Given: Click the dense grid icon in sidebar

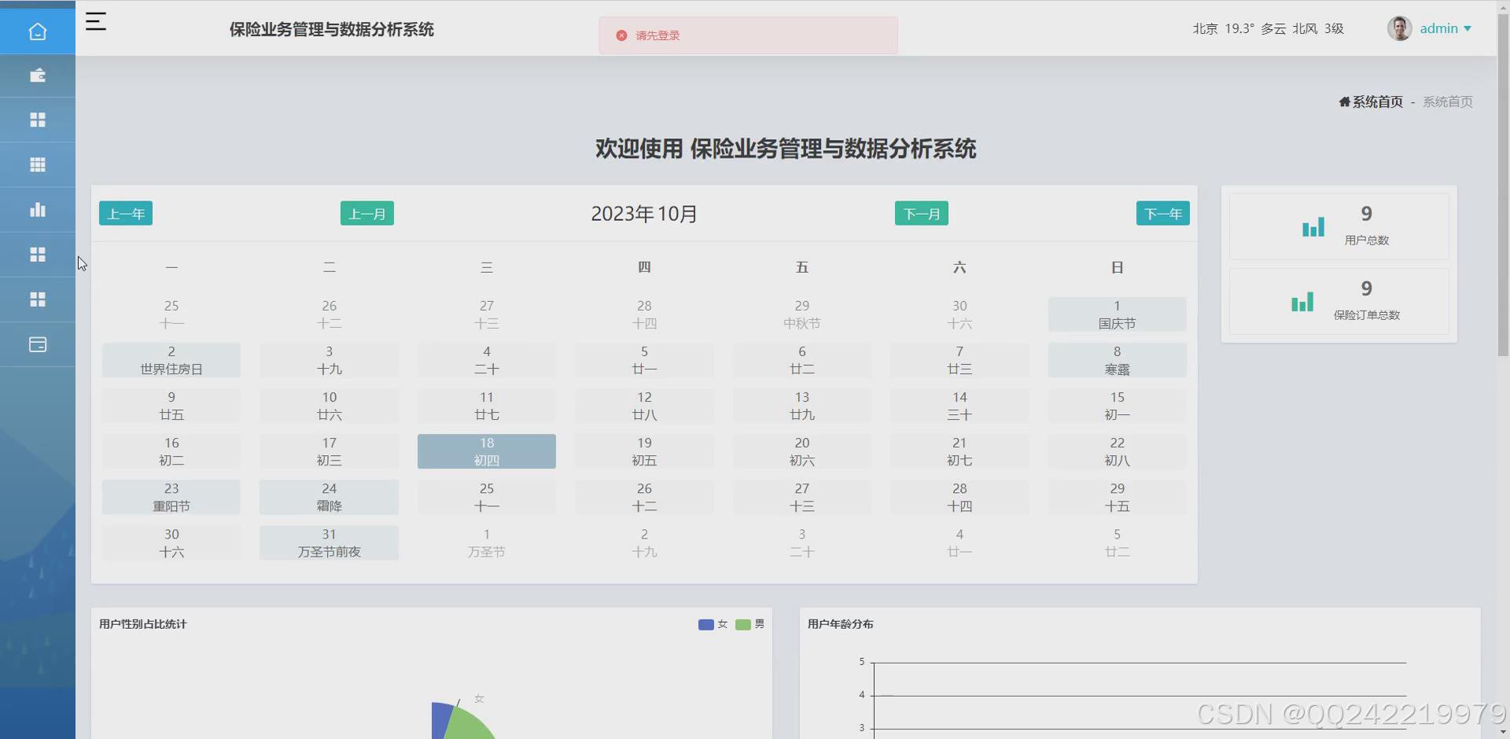Looking at the screenshot, I should (x=37, y=164).
